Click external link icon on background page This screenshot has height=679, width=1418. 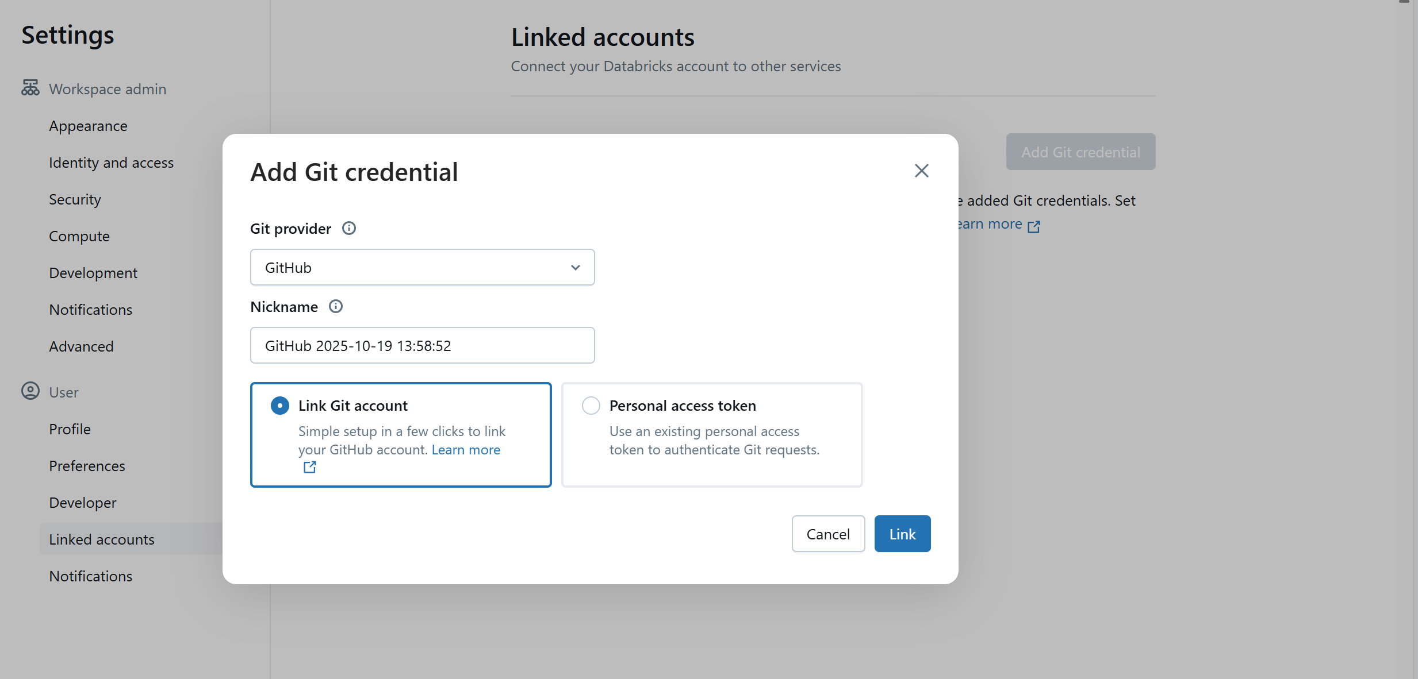tap(1034, 226)
